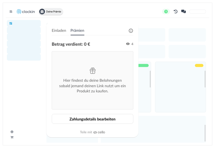Click the hamburger menu icon
The height and width of the screenshot is (148, 215).
coord(11,12)
